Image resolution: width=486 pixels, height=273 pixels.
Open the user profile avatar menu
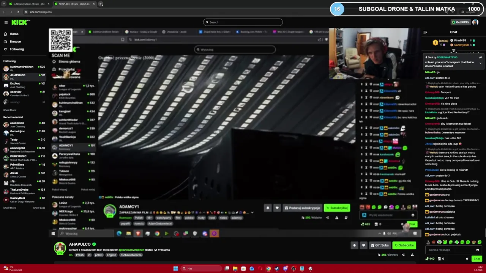[x=475, y=22]
